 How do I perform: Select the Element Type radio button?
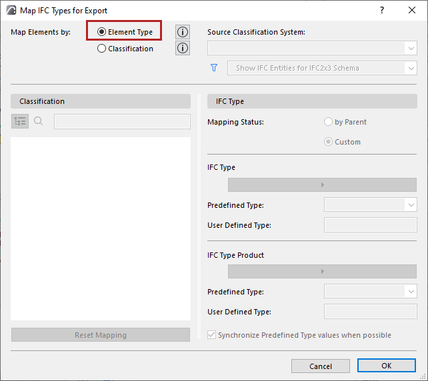click(x=102, y=32)
